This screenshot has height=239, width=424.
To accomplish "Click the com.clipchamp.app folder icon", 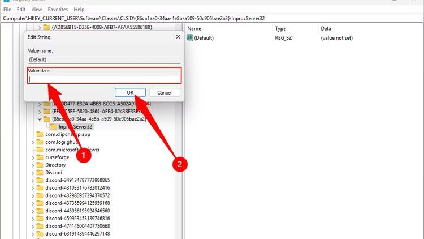I will 40,134.
